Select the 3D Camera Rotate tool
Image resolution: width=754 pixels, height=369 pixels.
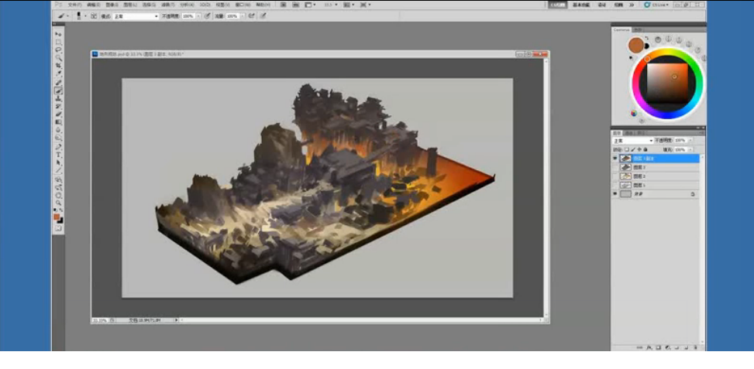coord(59,187)
